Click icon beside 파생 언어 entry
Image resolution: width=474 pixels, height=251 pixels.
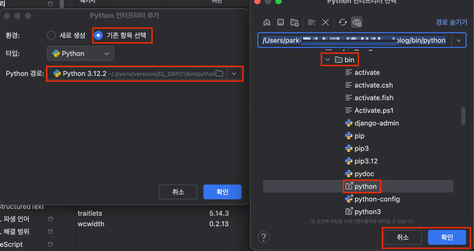50,219
